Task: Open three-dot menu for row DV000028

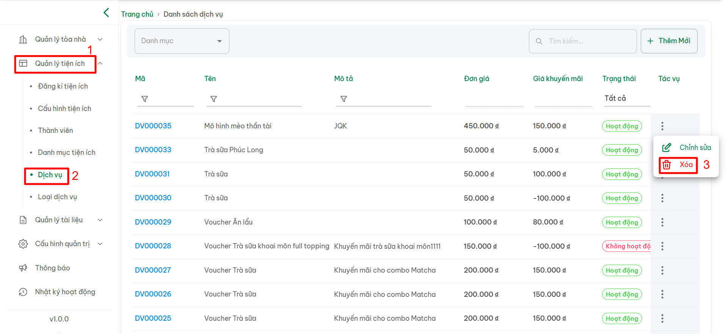Action: click(662, 246)
